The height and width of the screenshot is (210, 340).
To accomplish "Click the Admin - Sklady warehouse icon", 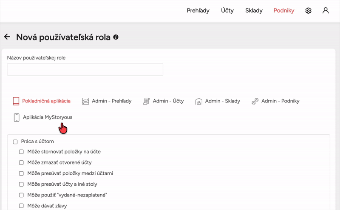I will pos(198,101).
